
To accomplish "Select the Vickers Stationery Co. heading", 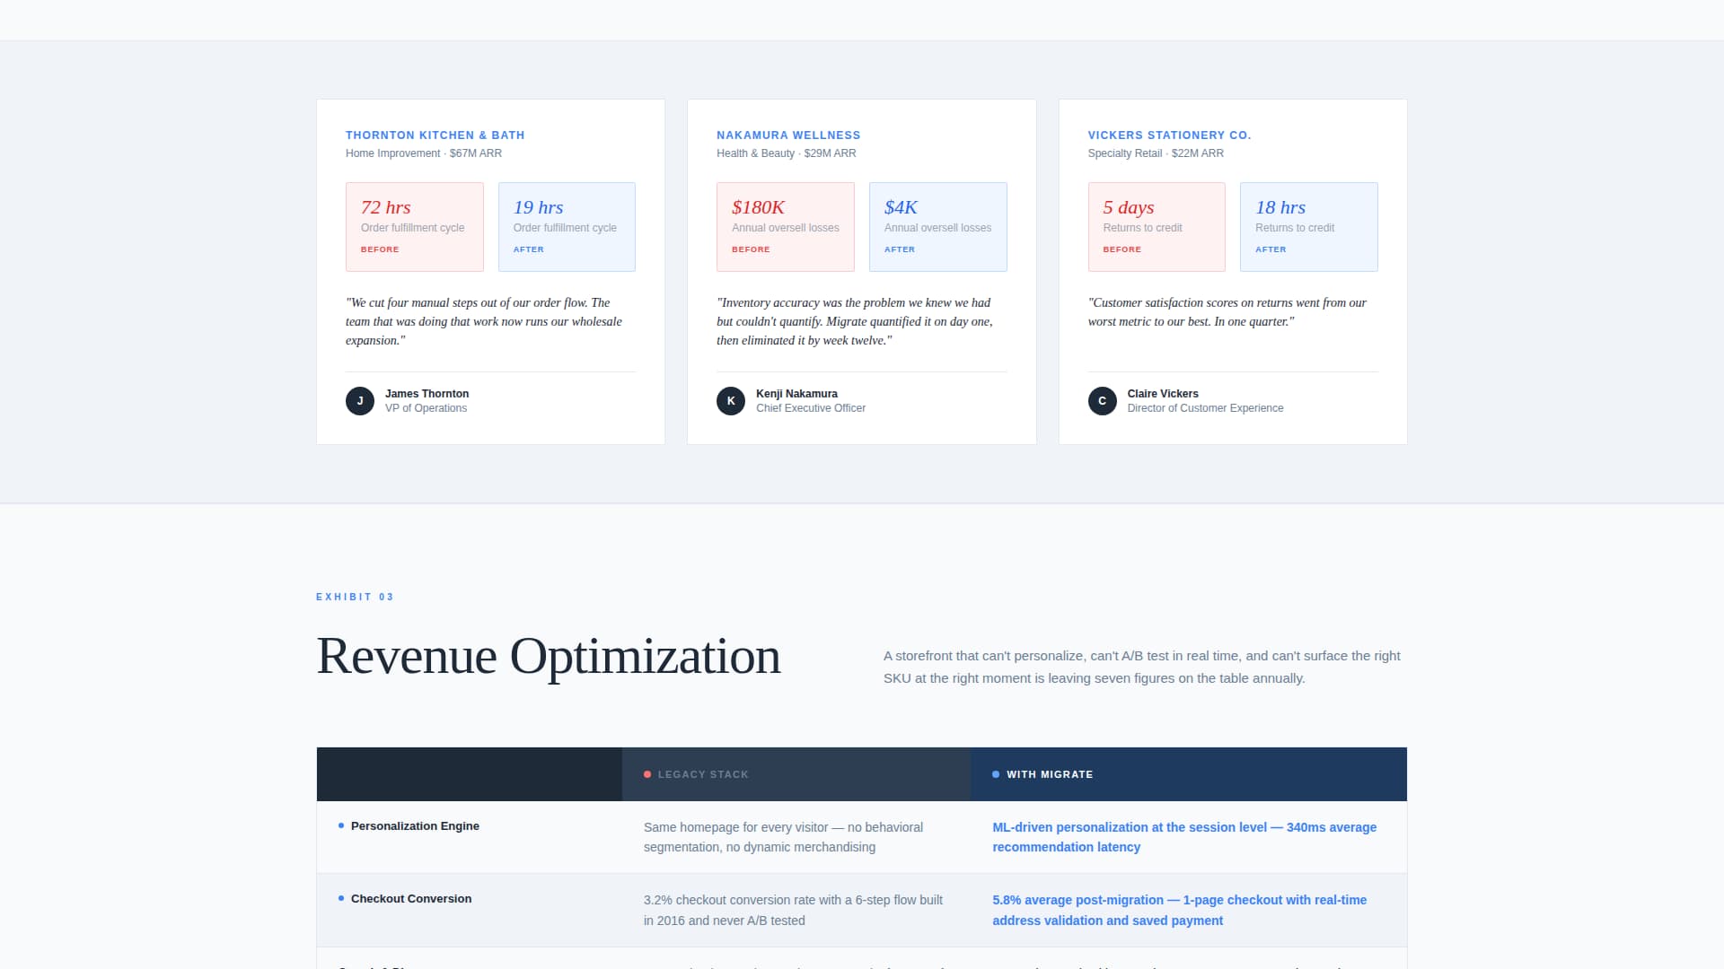I will point(1169,135).
